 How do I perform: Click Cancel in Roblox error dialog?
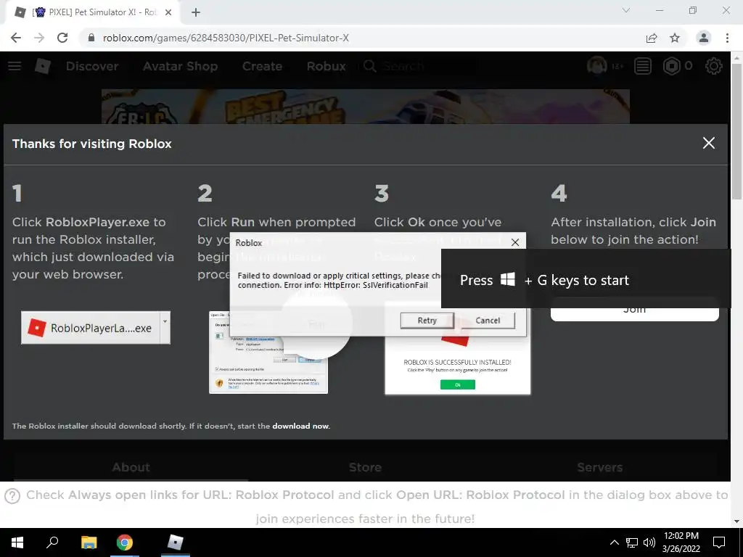pos(488,321)
